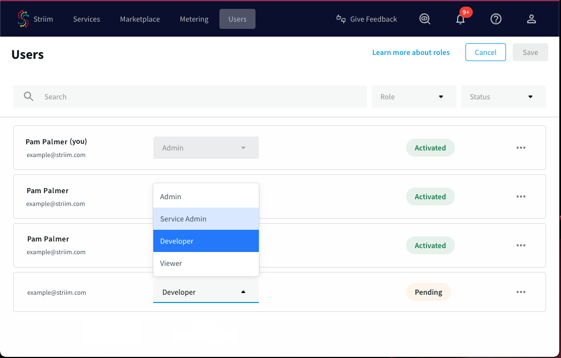Choose Admin from role list
Viewport: 561px width, 358px height.
click(x=206, y=196)
